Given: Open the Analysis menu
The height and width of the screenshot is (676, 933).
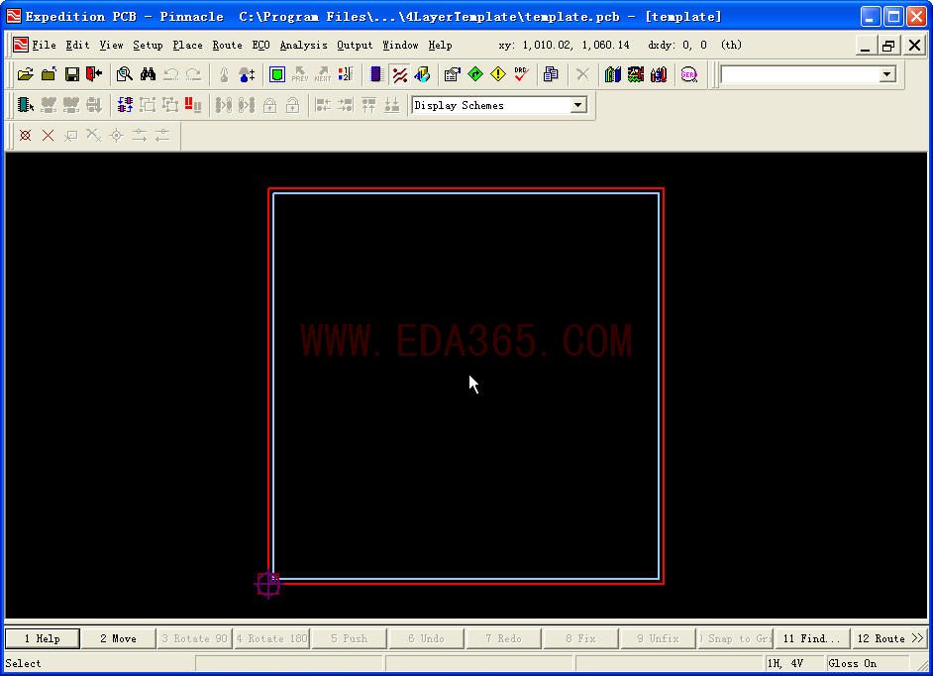Looking at the screenshot, I should [x=303, y=46].
